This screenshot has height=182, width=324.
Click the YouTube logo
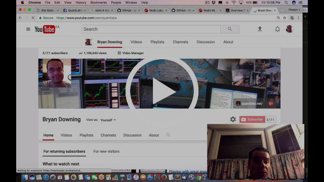[45, 29]
